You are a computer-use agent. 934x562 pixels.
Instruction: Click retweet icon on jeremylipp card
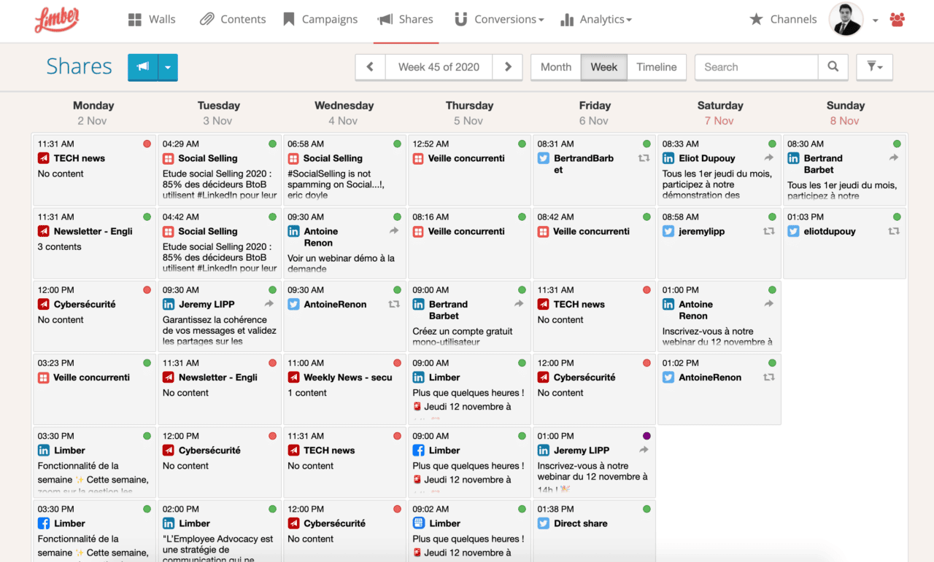768,231
